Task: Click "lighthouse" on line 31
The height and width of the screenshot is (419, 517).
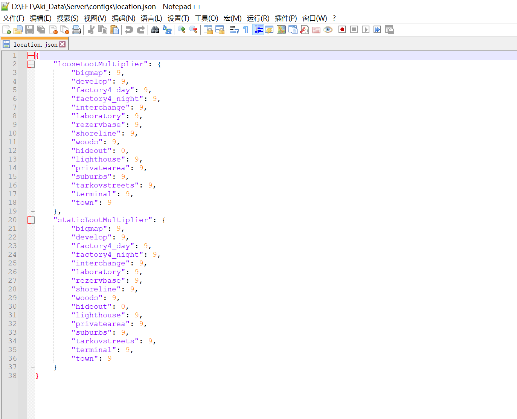Action: [98, 315]
